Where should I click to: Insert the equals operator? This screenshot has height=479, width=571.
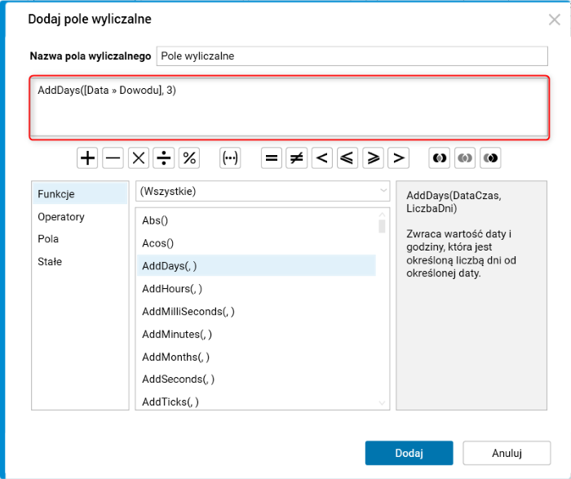pyautogui.click(x=272, y=158)
